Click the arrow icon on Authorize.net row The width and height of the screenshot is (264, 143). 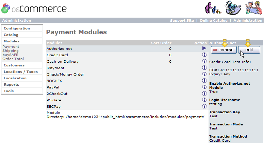point(204,48)
